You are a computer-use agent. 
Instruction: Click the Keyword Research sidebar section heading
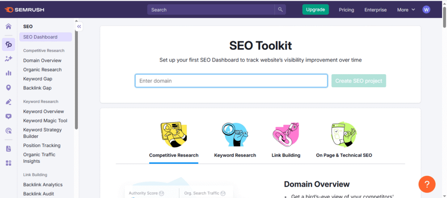pos(41,102)
